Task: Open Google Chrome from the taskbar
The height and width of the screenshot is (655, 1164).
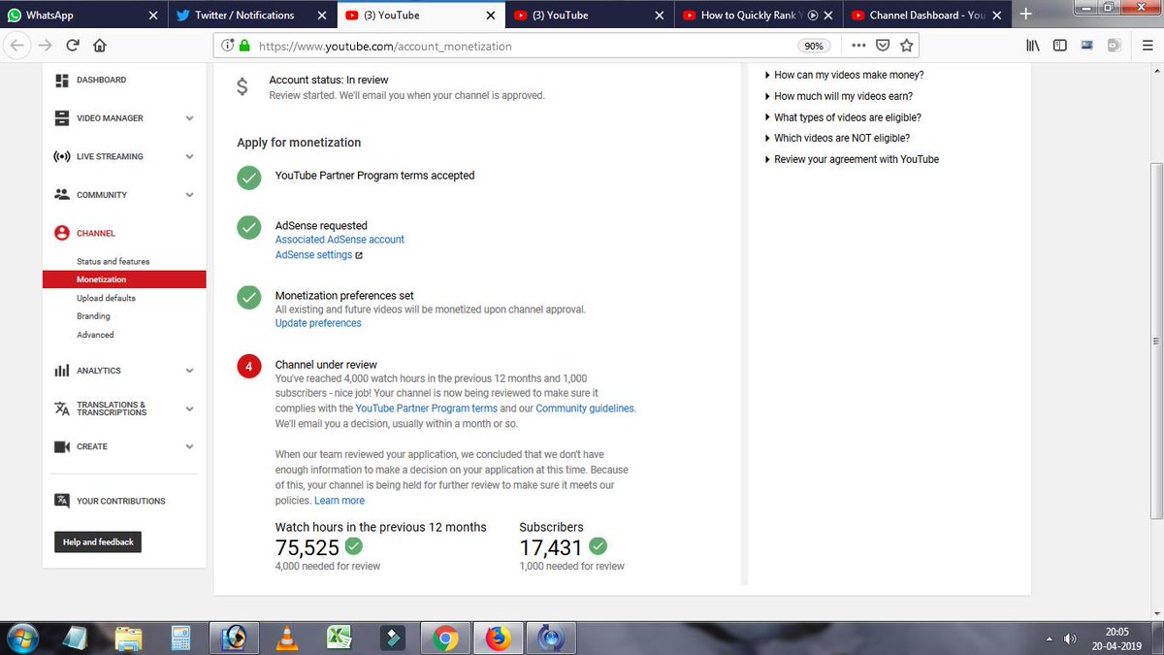Action: click(x=445, y=638)
